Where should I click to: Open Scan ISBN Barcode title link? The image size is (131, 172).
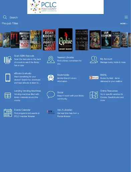(x=24, y=56)
